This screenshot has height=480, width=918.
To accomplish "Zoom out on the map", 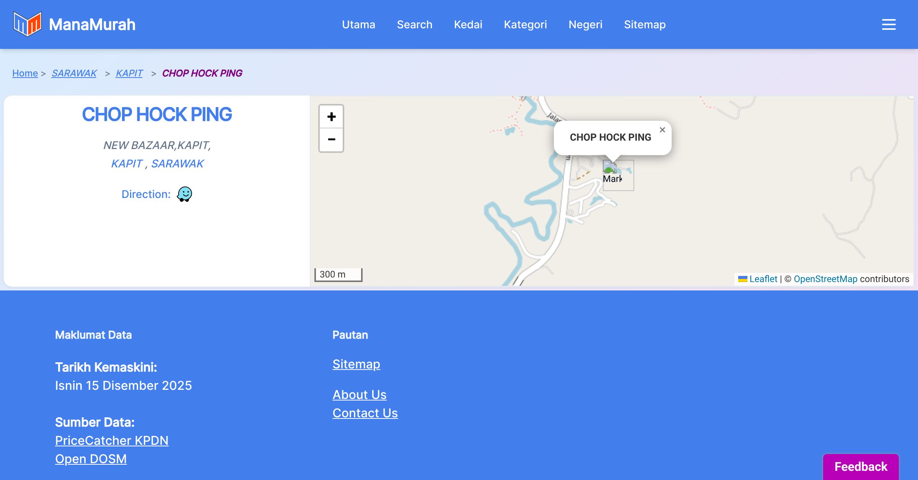I will [331, 140].
